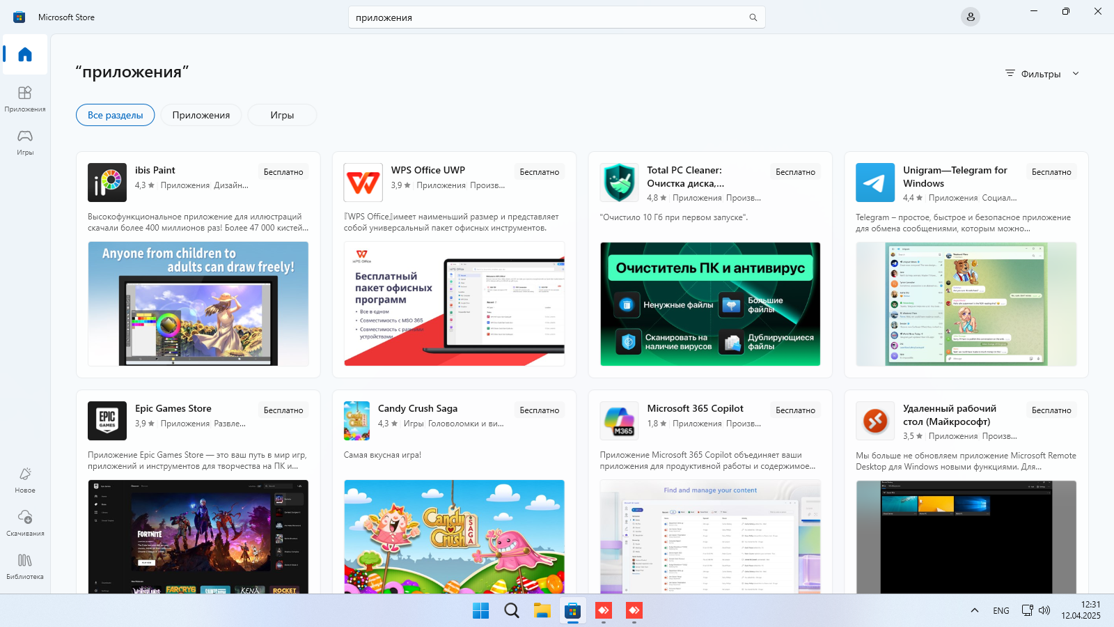
Task: Click Бесплатно button for WPS Office UWP
Action: click(x=540, y=172)
